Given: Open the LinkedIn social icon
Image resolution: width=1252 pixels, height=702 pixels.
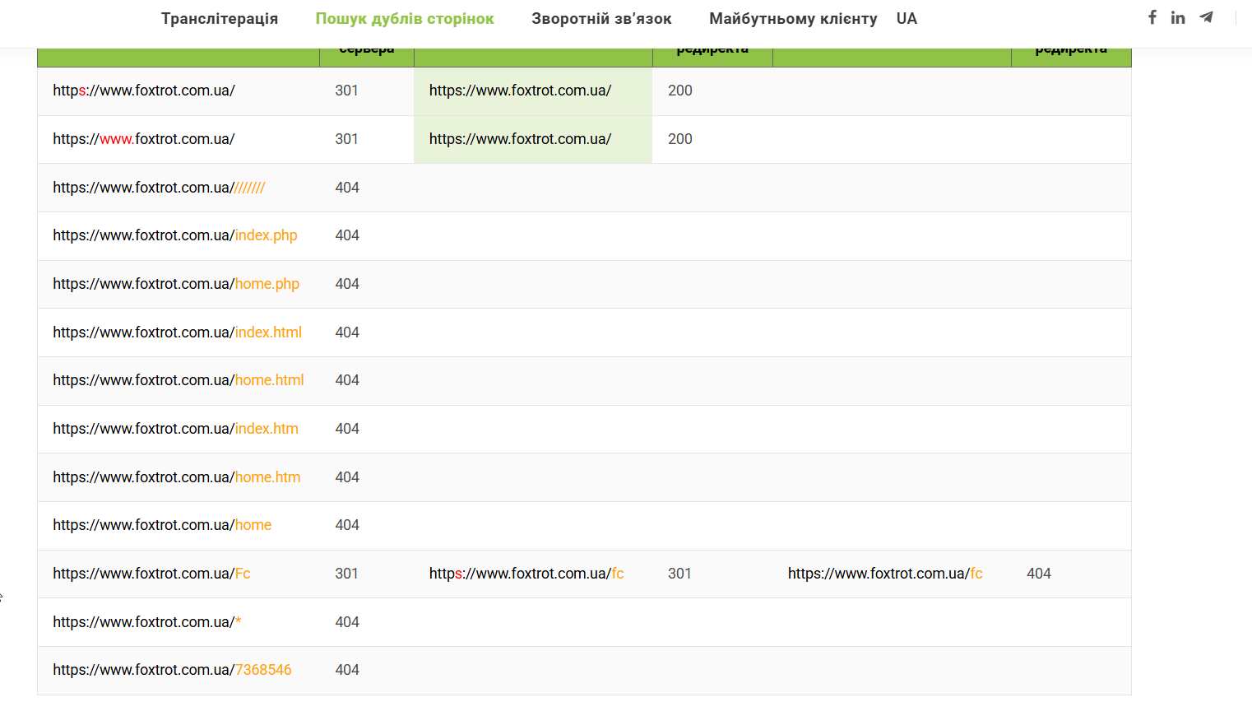Looking at the screenshot, I should click(x=1178, y=17).
